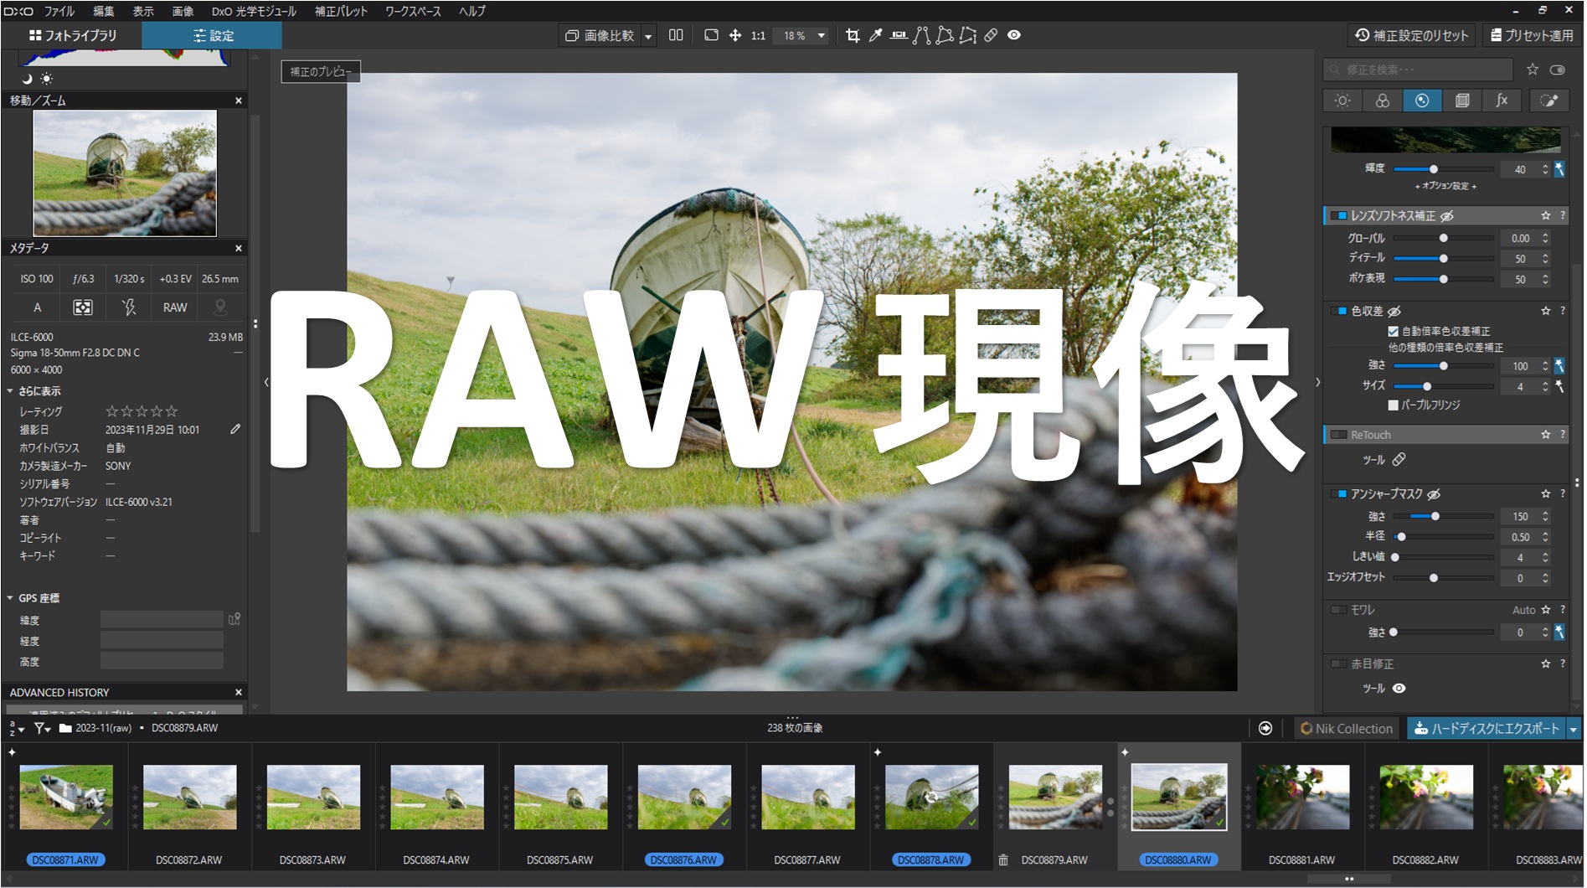This screenshot has width=1587, height=888.
Task: Toggle モワレ correction switch
Action: click(x=1338, y=610)
